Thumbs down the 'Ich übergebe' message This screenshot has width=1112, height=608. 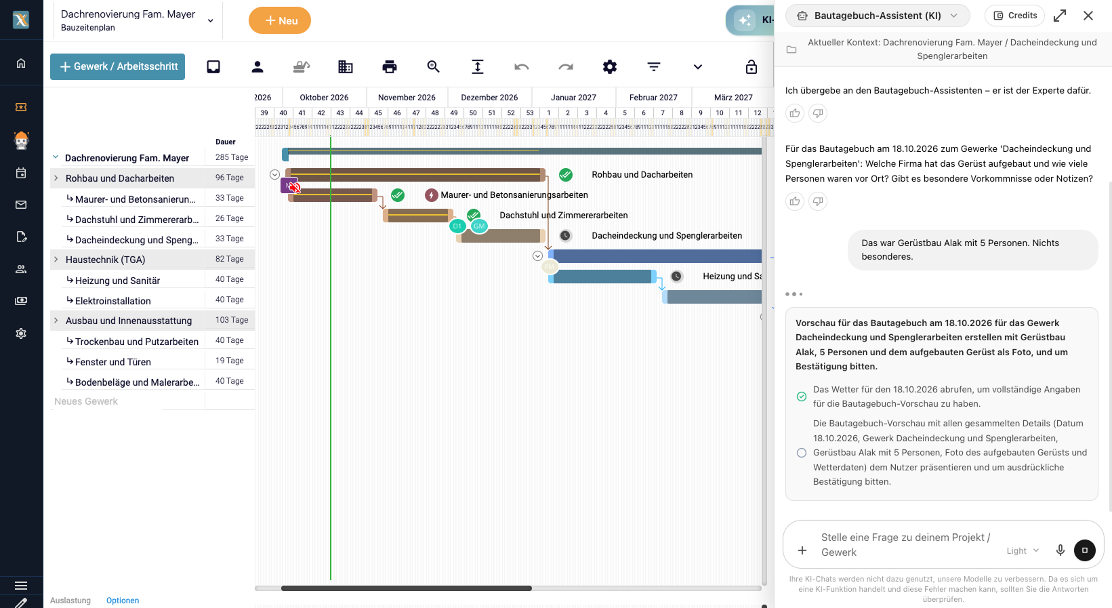[x=818, y=113]
